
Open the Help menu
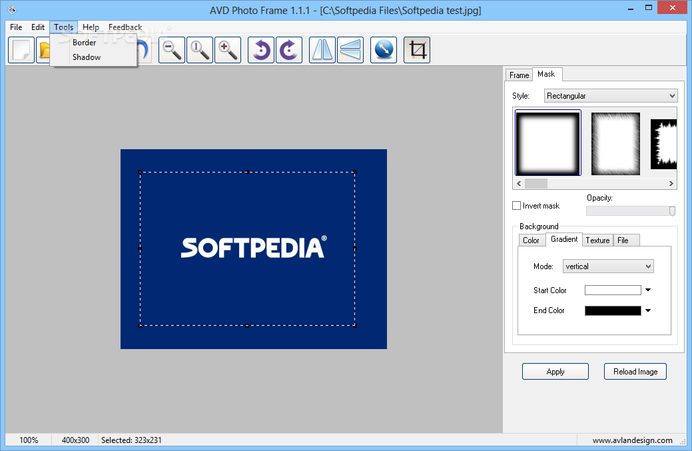(x=91, y=27)
